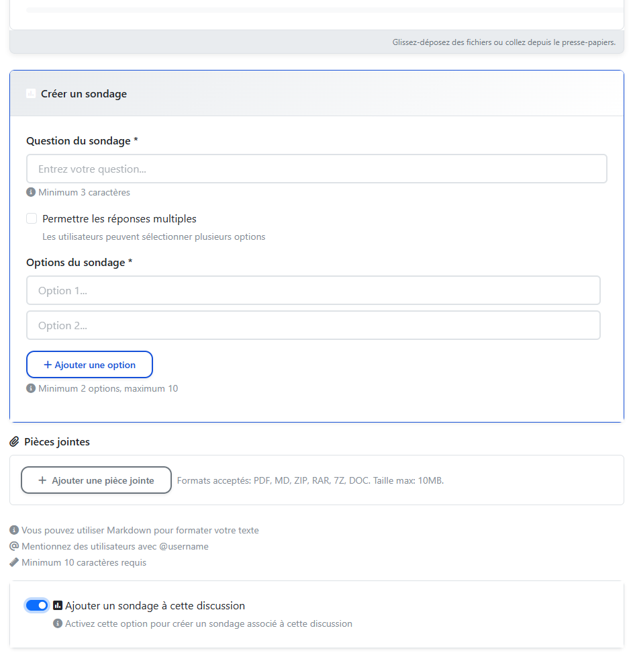Click the poll icon beside Ajouter un sondage

click(x=58, y=605)
